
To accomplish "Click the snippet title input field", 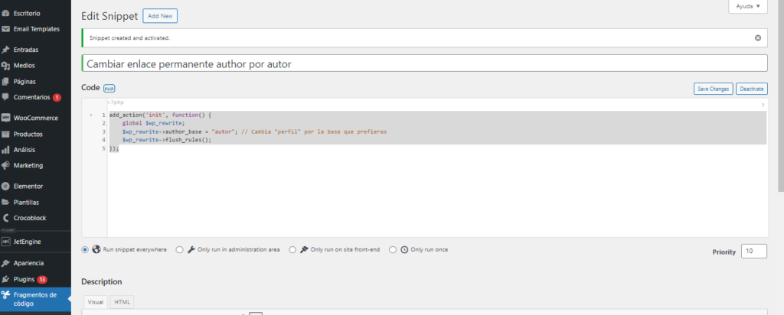I will click(424, 64).
